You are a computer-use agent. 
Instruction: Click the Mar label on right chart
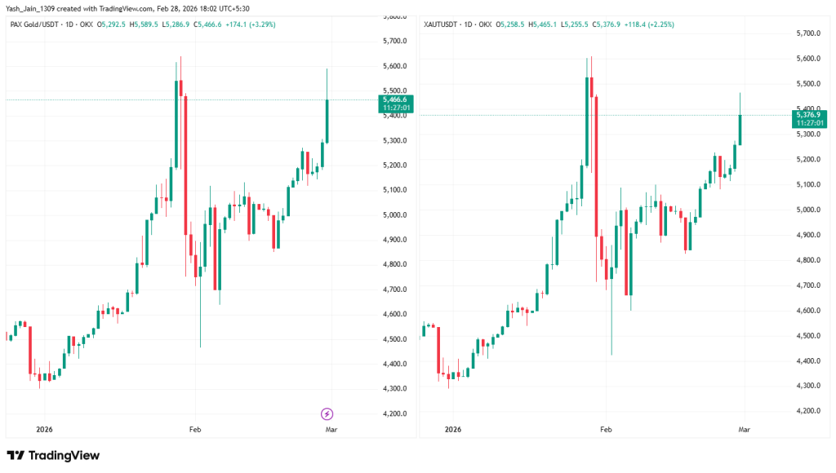pyautogui.click(x=744, y=429)
